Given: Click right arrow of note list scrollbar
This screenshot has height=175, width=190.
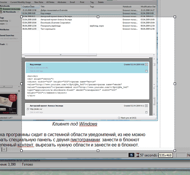Looking at the screenshot, I should [x=154, y=55].
